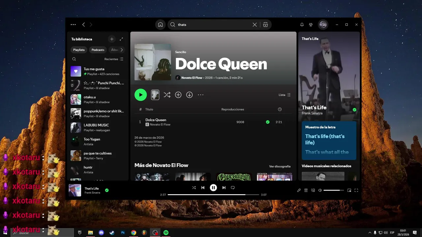Open the Punchi Punchi playlist
The width and height of the screenshot is (422, 237).
click(x=98, y=85)
